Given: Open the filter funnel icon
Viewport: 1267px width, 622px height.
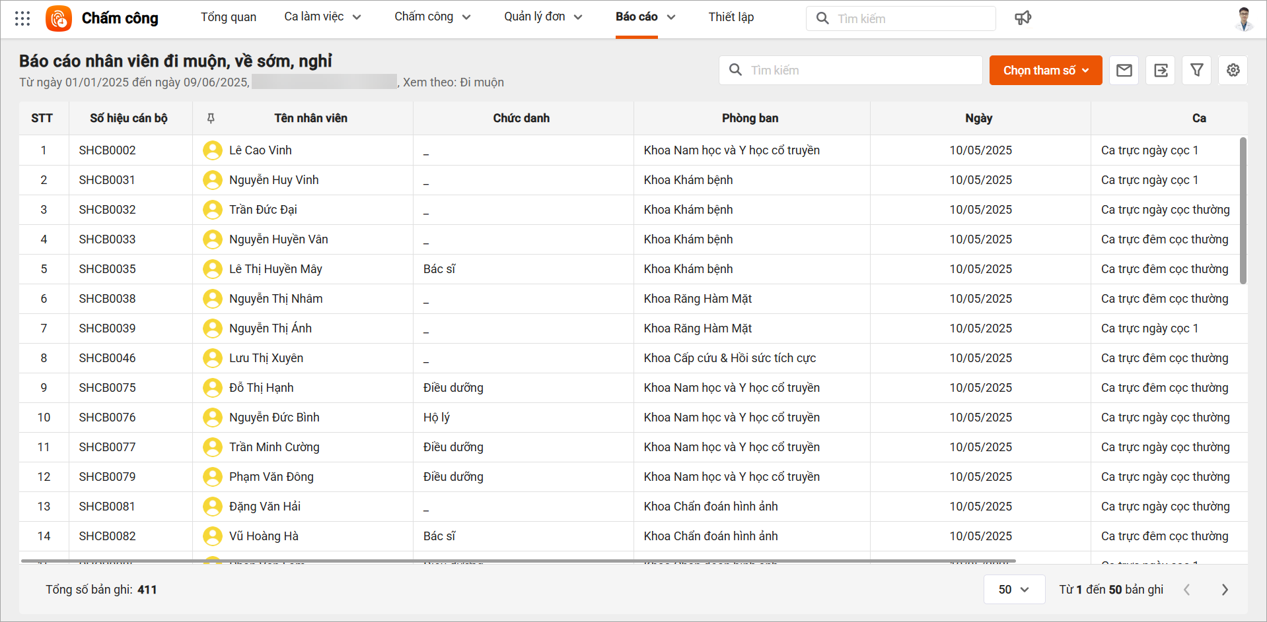Looking at the screenshot, I should [x=1196, y=70].
